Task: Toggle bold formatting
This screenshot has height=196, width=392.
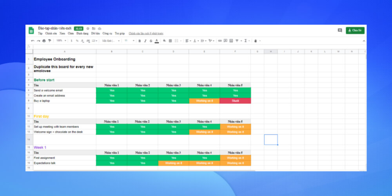Action: click(140, 41)
